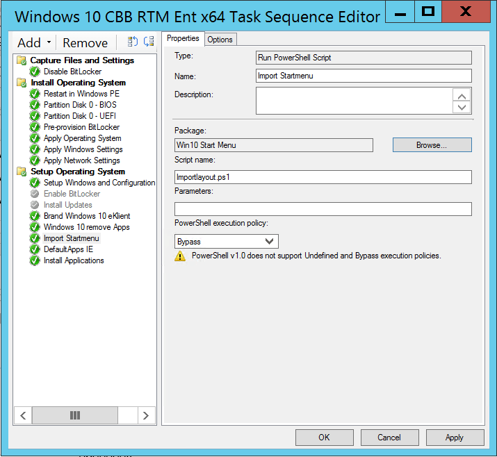This screenshot has width=497, height=457.
Task: Click the Setup Operating System folder icon
Action: tap(22, 172)
